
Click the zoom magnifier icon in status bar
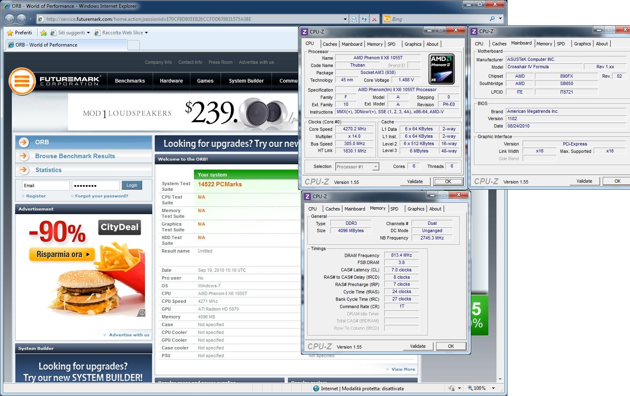(x=470, y=388)
